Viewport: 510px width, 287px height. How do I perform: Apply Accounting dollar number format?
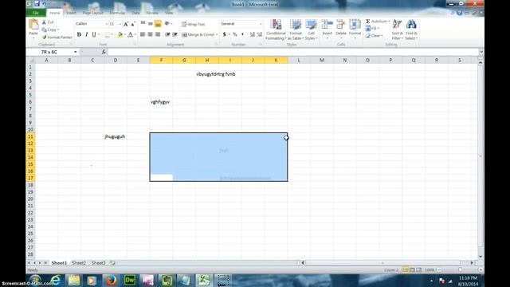225,34
